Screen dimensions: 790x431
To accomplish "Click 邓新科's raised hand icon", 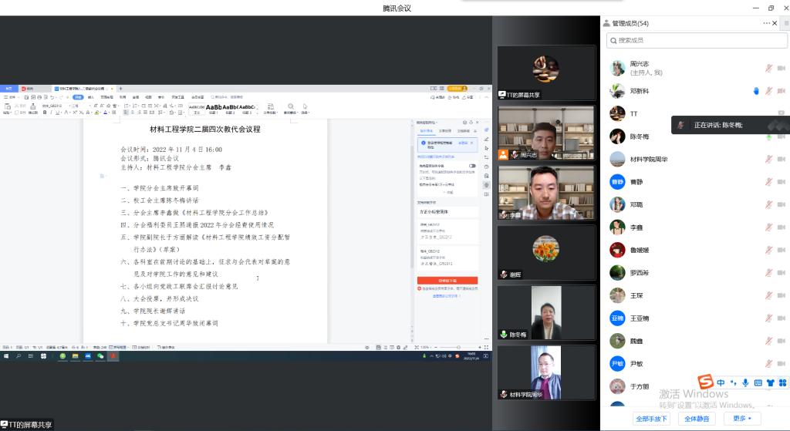I will [756, 91].
